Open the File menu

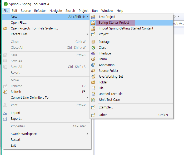tap(6, 11)
